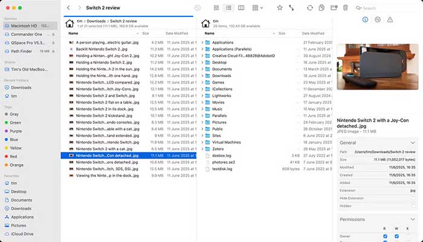
Task: Switch to icon grid view
Action: click(216, 8)
